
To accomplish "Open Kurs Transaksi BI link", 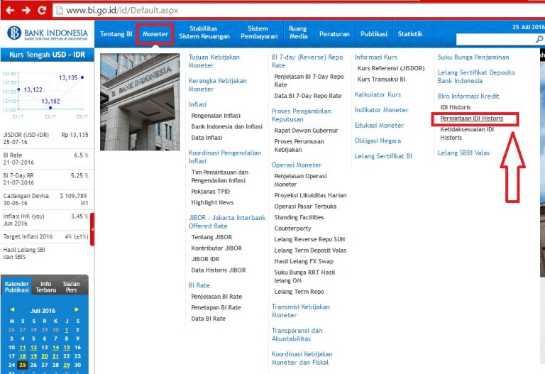I will (381, 79).
